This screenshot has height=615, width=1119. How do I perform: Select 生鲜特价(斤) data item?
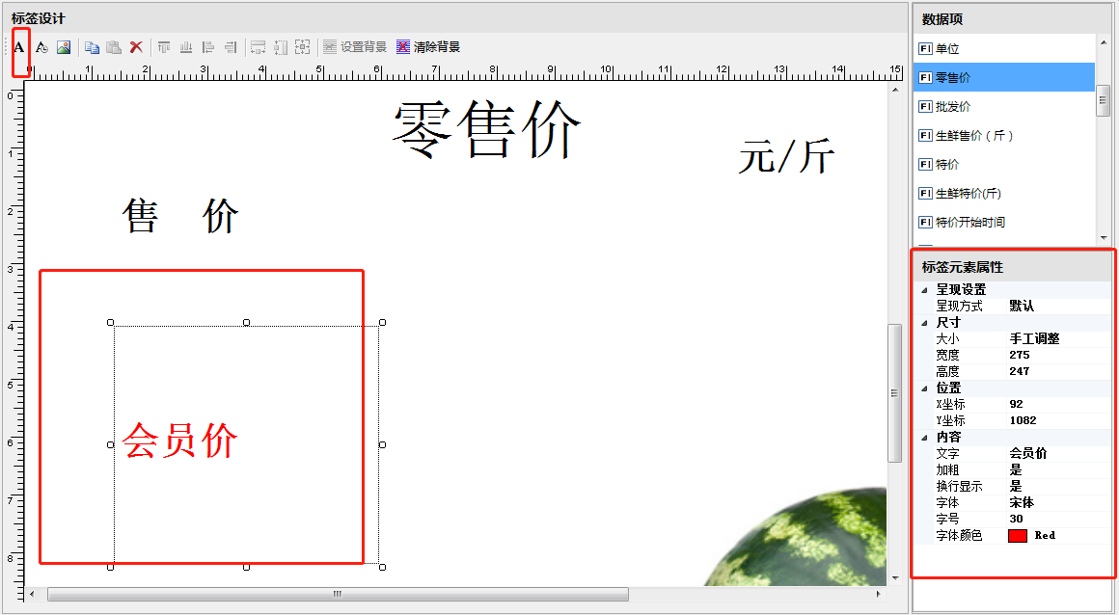pyautogui.click(x=1003, y=194)
